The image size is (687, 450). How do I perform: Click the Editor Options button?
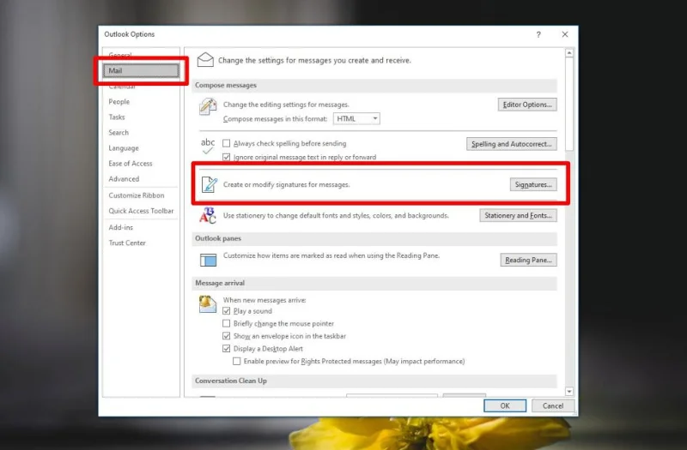(527, 105)
